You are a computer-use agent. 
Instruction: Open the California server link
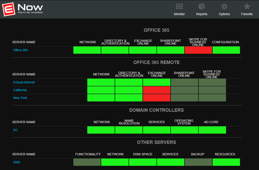[20, 90]
